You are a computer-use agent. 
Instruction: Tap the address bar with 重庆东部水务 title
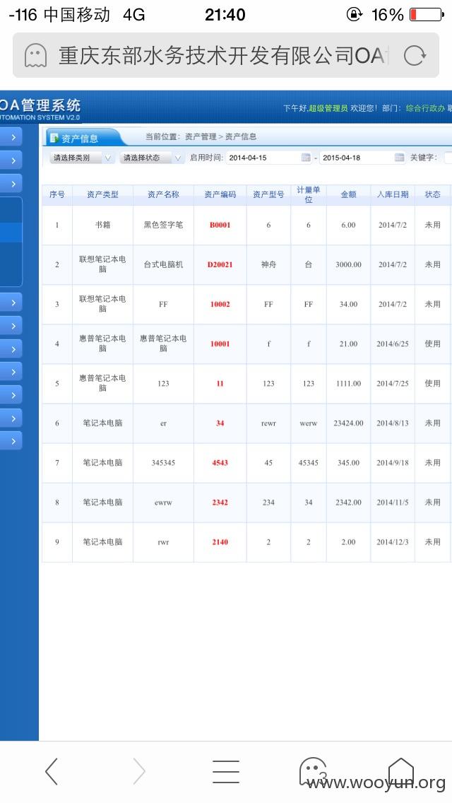tap(226, 55)
